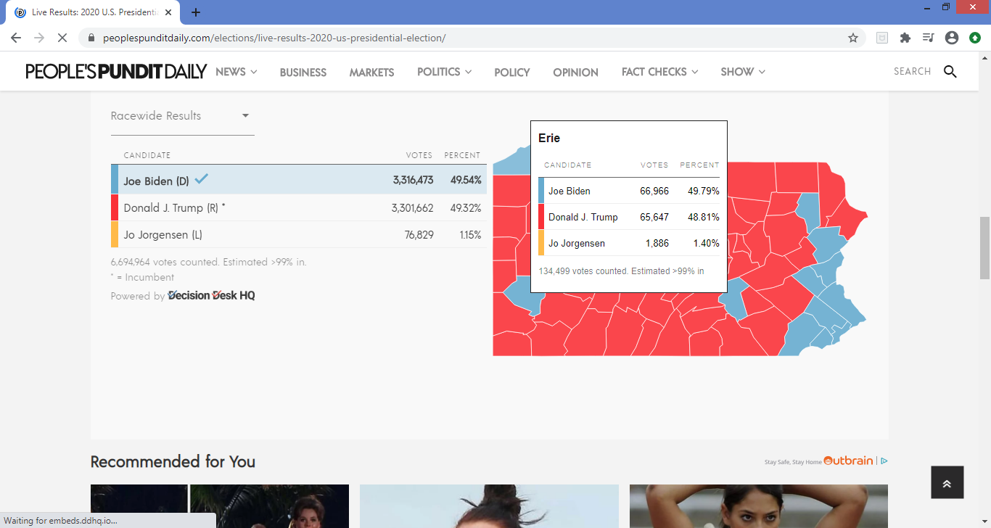
Task: Click 66,966 votes in Erie tooltip
Action: pos(653,191)
